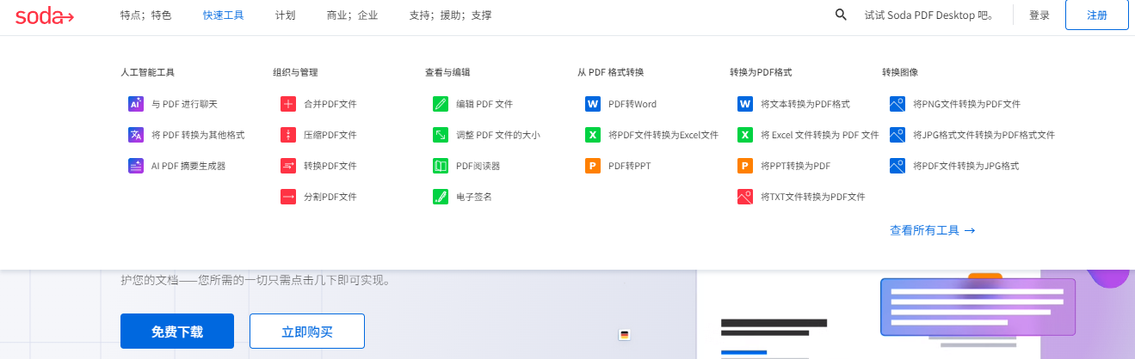The width and height of the screenshot is (1135, 359).
Task: Expand the 特点；特色 navigation menu
Action: (x=145, y=15)
